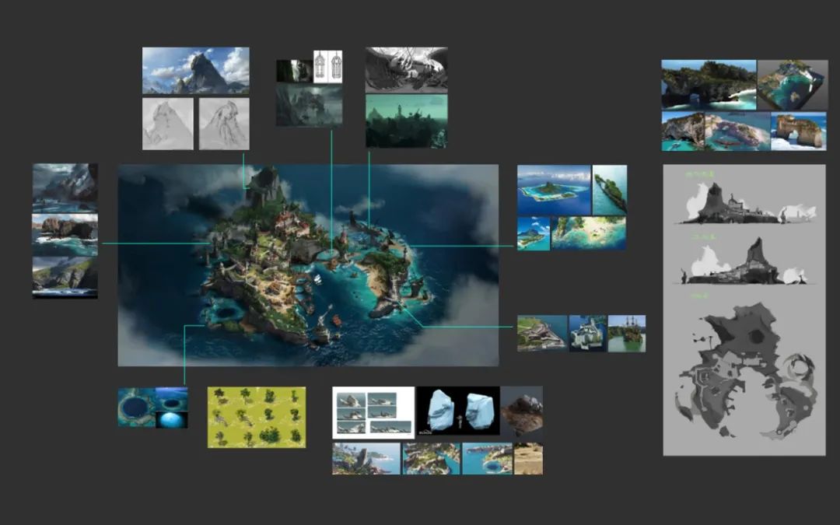Select the sailing ship on green water image

click(627, 333)
